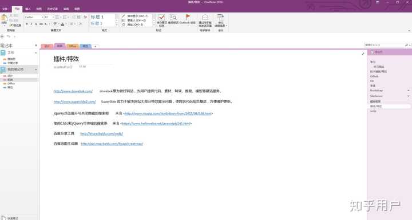The width and height of the screenshot is (412, 220).
Task: Click the undo arrow
Action: click(x=9, y=36)
